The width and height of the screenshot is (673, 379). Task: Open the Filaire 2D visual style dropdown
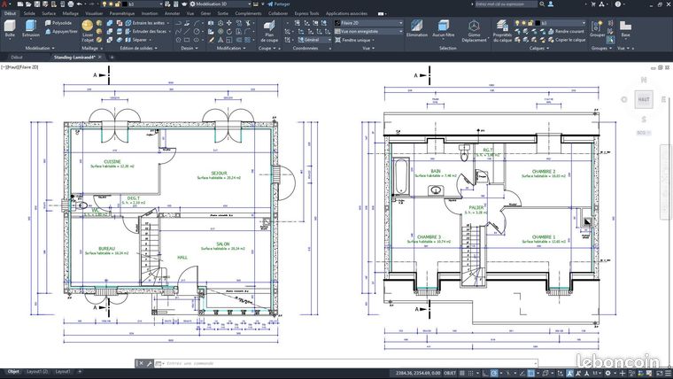[x=368, y=23]
